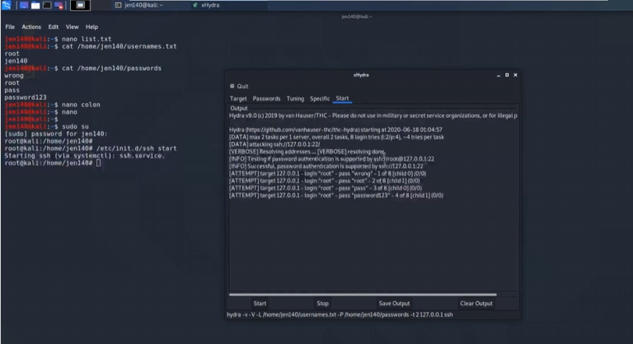The image size is (633, 344).
Task: Click the workspace switcher thumbnail in the panel
Action: click(x=82, y=5)
